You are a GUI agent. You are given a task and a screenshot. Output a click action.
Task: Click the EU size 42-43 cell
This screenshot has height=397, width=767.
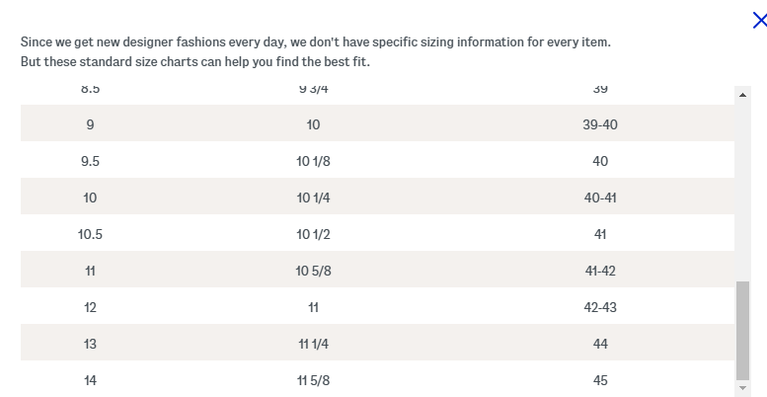pos(600,307)
